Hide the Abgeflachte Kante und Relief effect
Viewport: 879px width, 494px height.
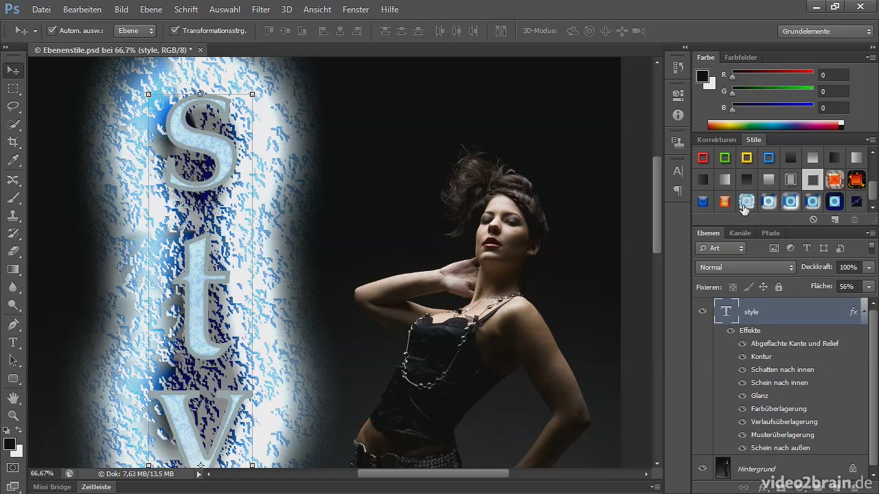pos(742,344)
